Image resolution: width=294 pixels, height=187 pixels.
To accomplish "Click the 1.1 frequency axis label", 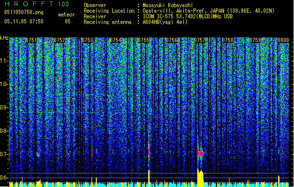I will point(4,61).
